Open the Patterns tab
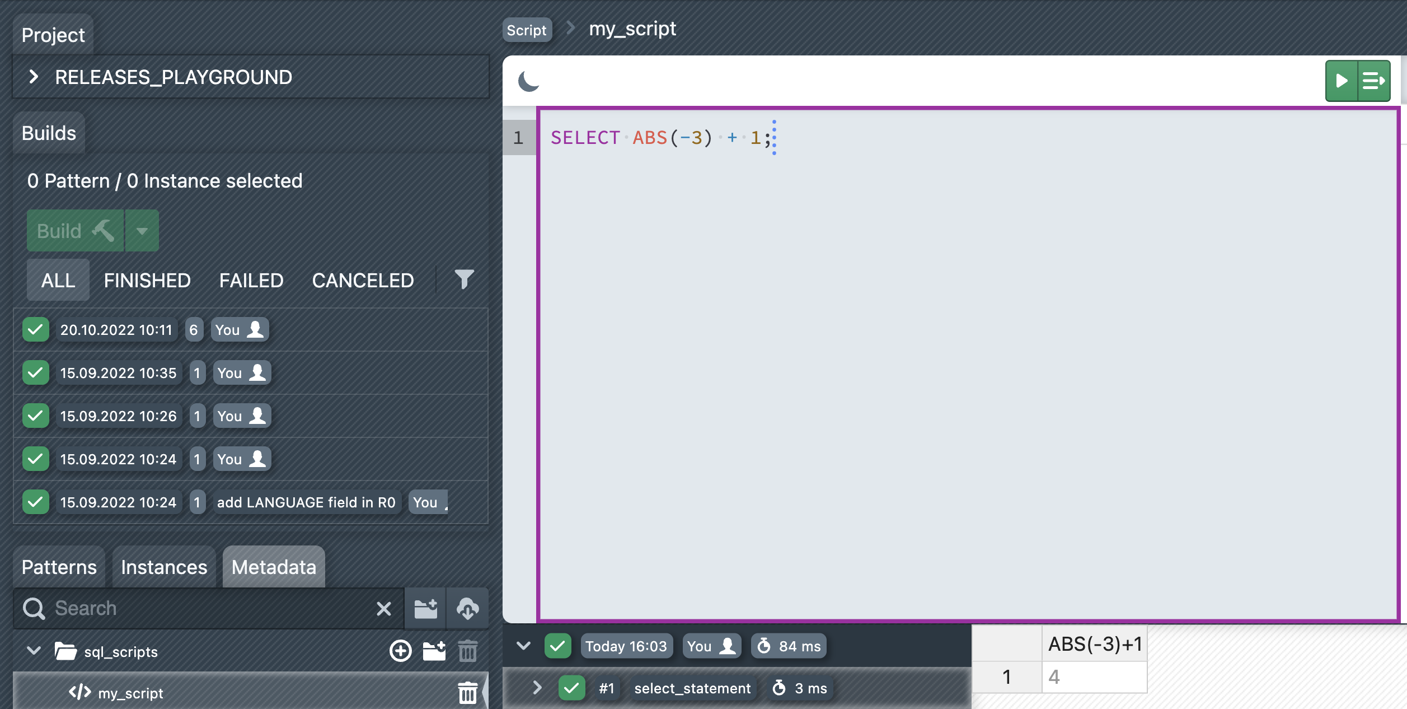This screenshot has width=1407, height=709. [59, 567]
